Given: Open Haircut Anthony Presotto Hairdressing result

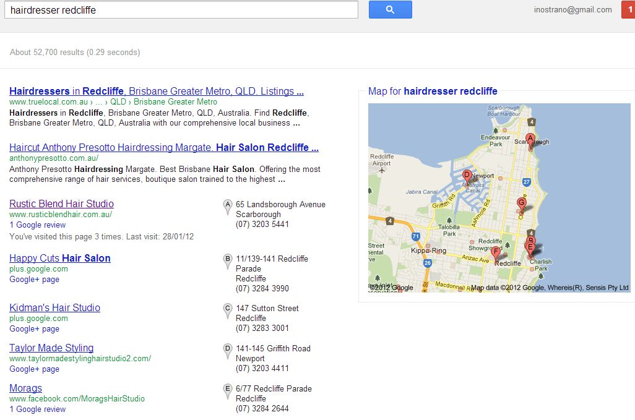Looking at the screenshot, I should point(164,147).
